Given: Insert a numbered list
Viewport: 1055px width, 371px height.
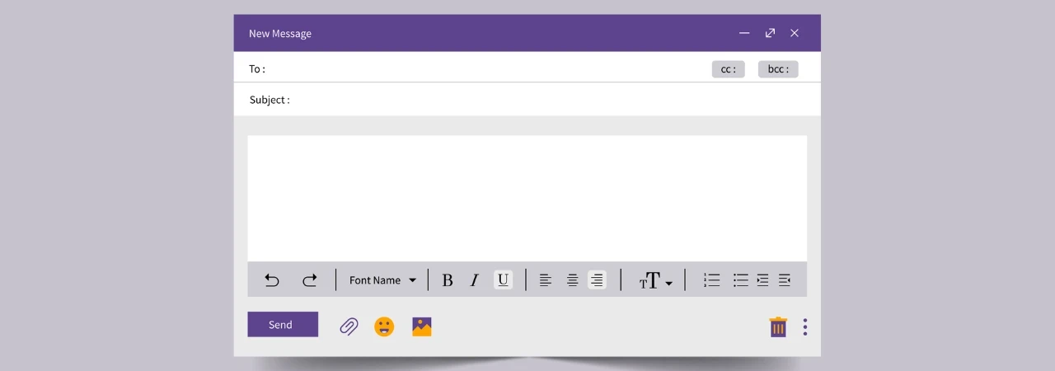Looking at the screenshot, I should [x=712, y=280].
